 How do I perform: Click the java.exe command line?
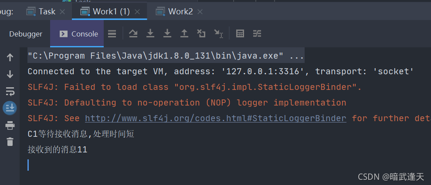(166, 56)
